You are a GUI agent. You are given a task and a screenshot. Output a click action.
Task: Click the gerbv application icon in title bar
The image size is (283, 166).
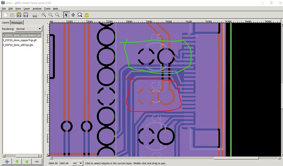(3, 3)
